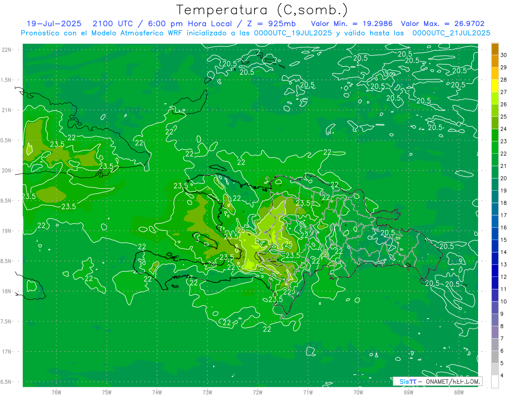Click the title Temperatura (C,somb.)

click(262, 10)
